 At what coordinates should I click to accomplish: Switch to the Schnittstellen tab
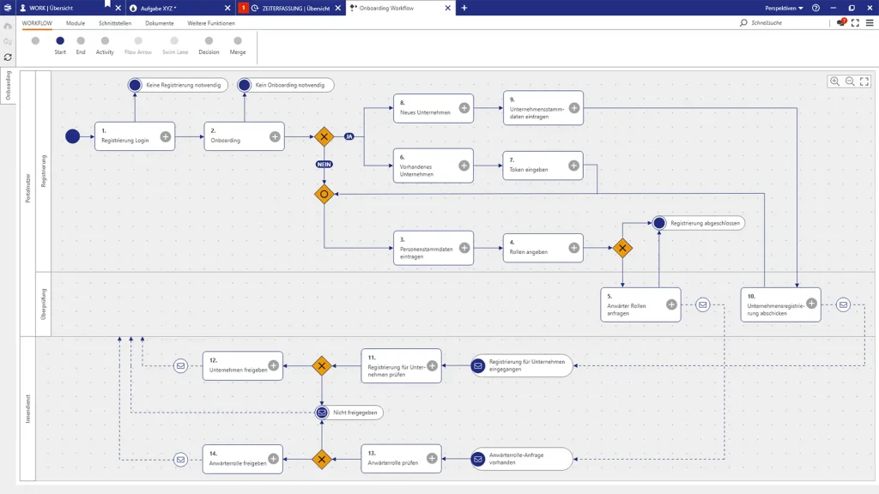115,23
